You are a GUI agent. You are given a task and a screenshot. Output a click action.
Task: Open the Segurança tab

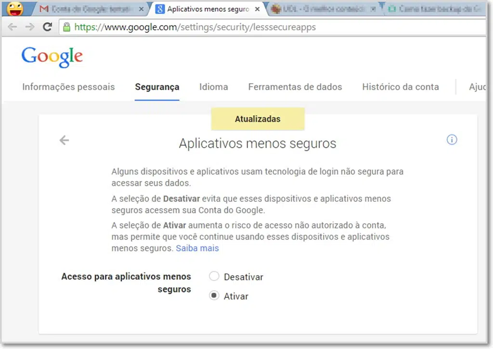click(157, 87)
